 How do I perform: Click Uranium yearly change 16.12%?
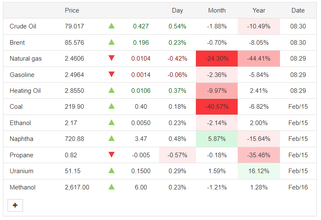[259, 171]
